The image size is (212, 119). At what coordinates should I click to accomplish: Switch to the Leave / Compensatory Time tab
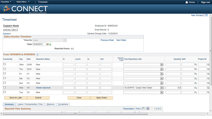coord(30,104)
